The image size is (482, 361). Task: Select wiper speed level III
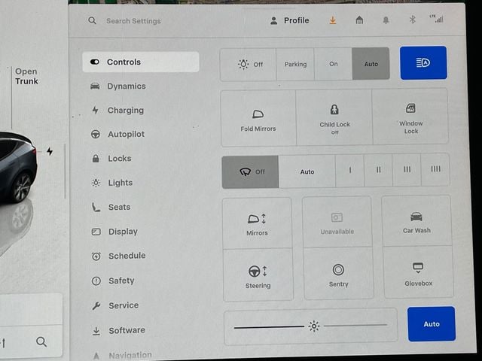pyautogui.click(x=407, y=170)
